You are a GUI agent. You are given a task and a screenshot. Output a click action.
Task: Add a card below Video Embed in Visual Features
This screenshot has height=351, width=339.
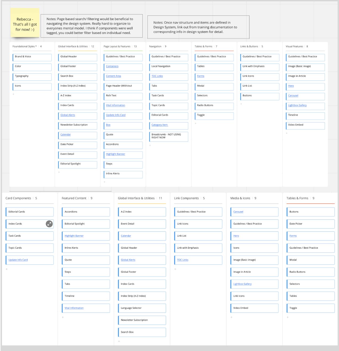click(x=287, y=133)
